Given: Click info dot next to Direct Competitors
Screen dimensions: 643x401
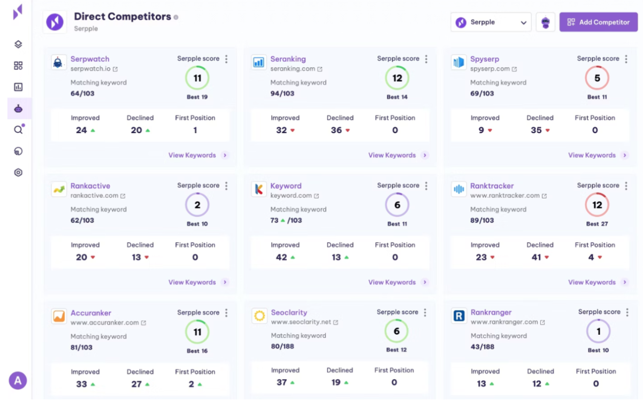Looking at the screenshot, I should (x=176, y=17).
